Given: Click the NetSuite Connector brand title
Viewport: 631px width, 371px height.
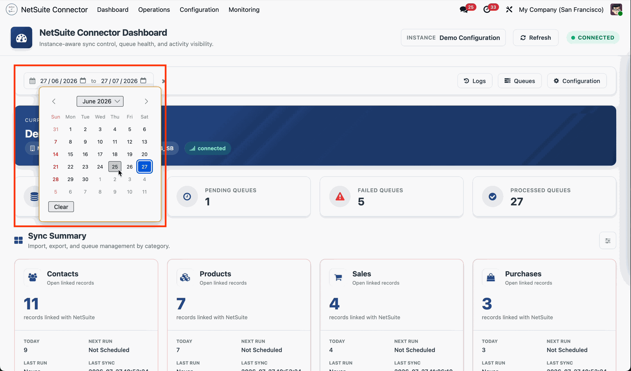Looking at the screenshot, I should [x=54, y=10].
